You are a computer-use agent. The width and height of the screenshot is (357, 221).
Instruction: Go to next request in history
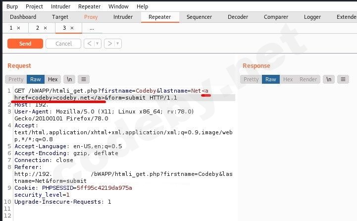click(110, 44)
